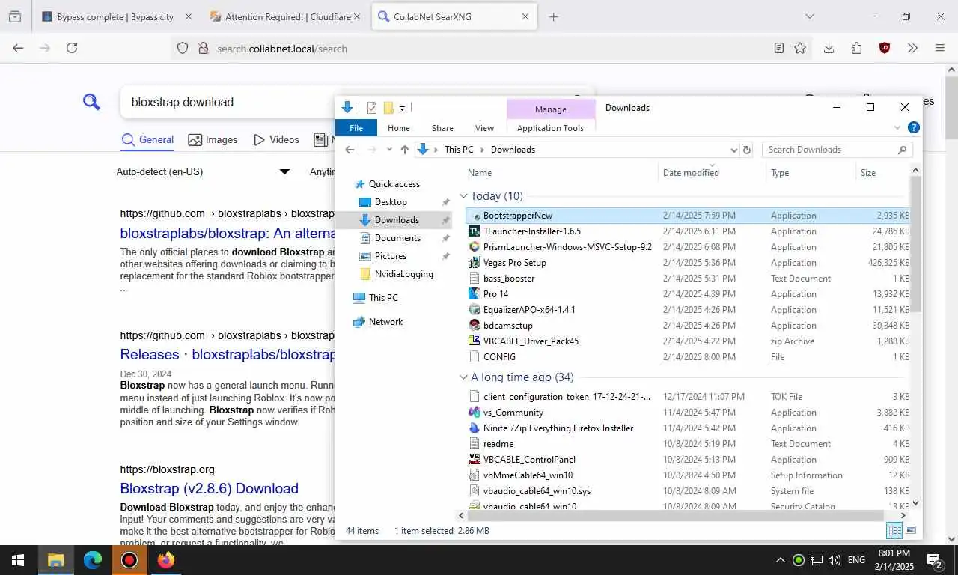Refresh the Downloads folder address bar
Screen dimensions: 958x575
click(x=746, y=150)
